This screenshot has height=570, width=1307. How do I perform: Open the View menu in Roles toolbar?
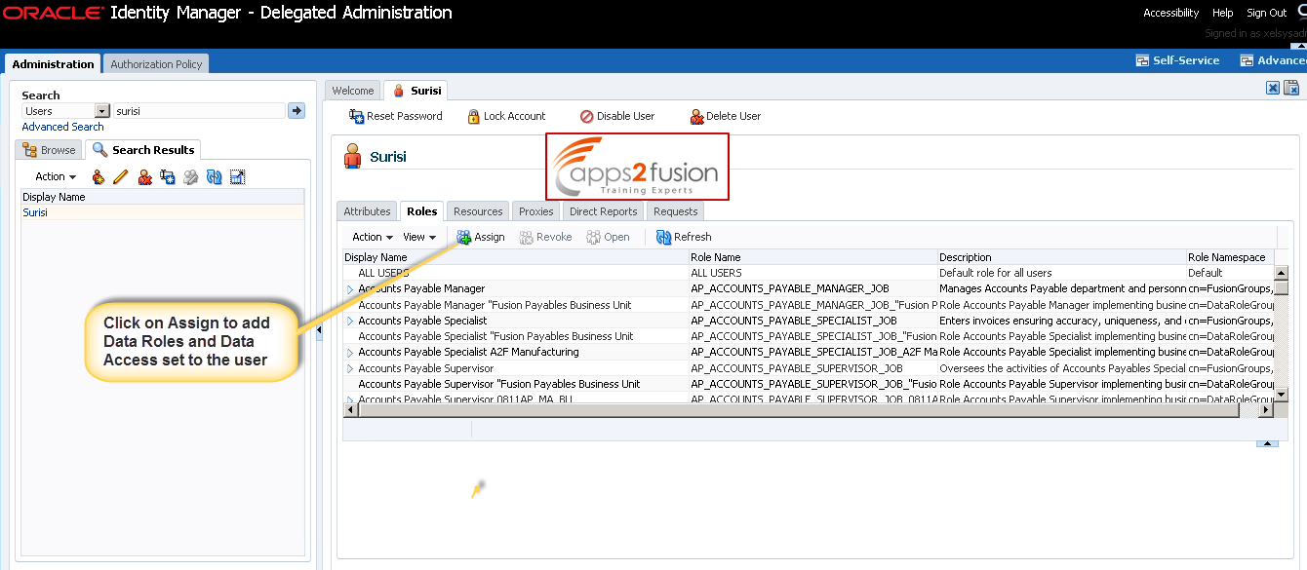point(419,237)
